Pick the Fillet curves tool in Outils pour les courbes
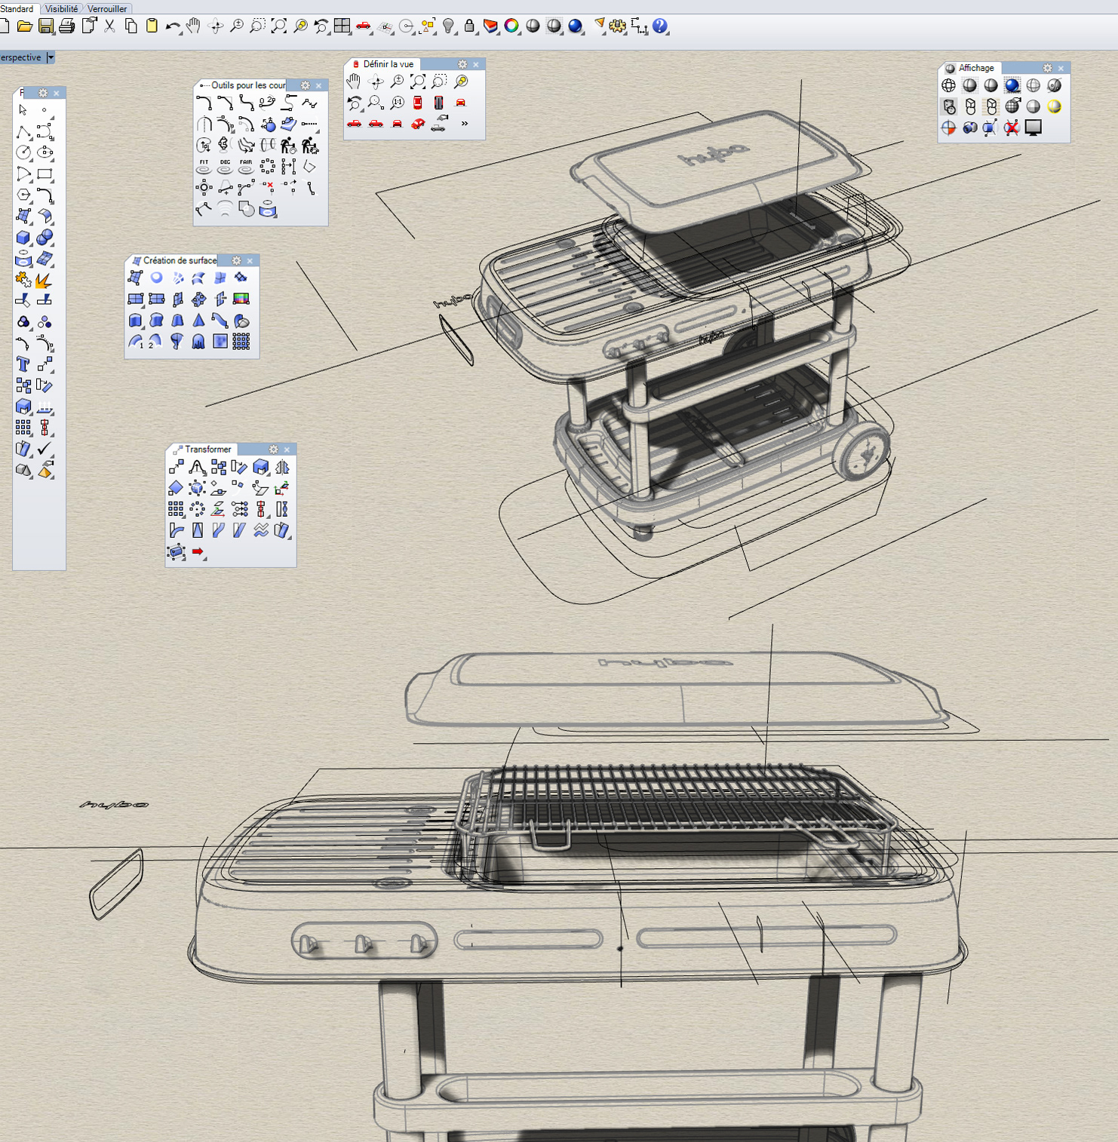Image resolution: width=1118 pixels, height=1142 pixels. click(204, 103)
